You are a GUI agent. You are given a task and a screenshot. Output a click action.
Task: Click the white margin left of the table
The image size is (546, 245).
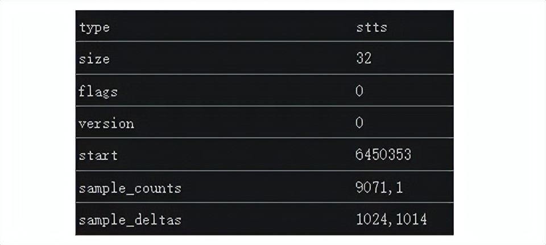coord(37,122)
